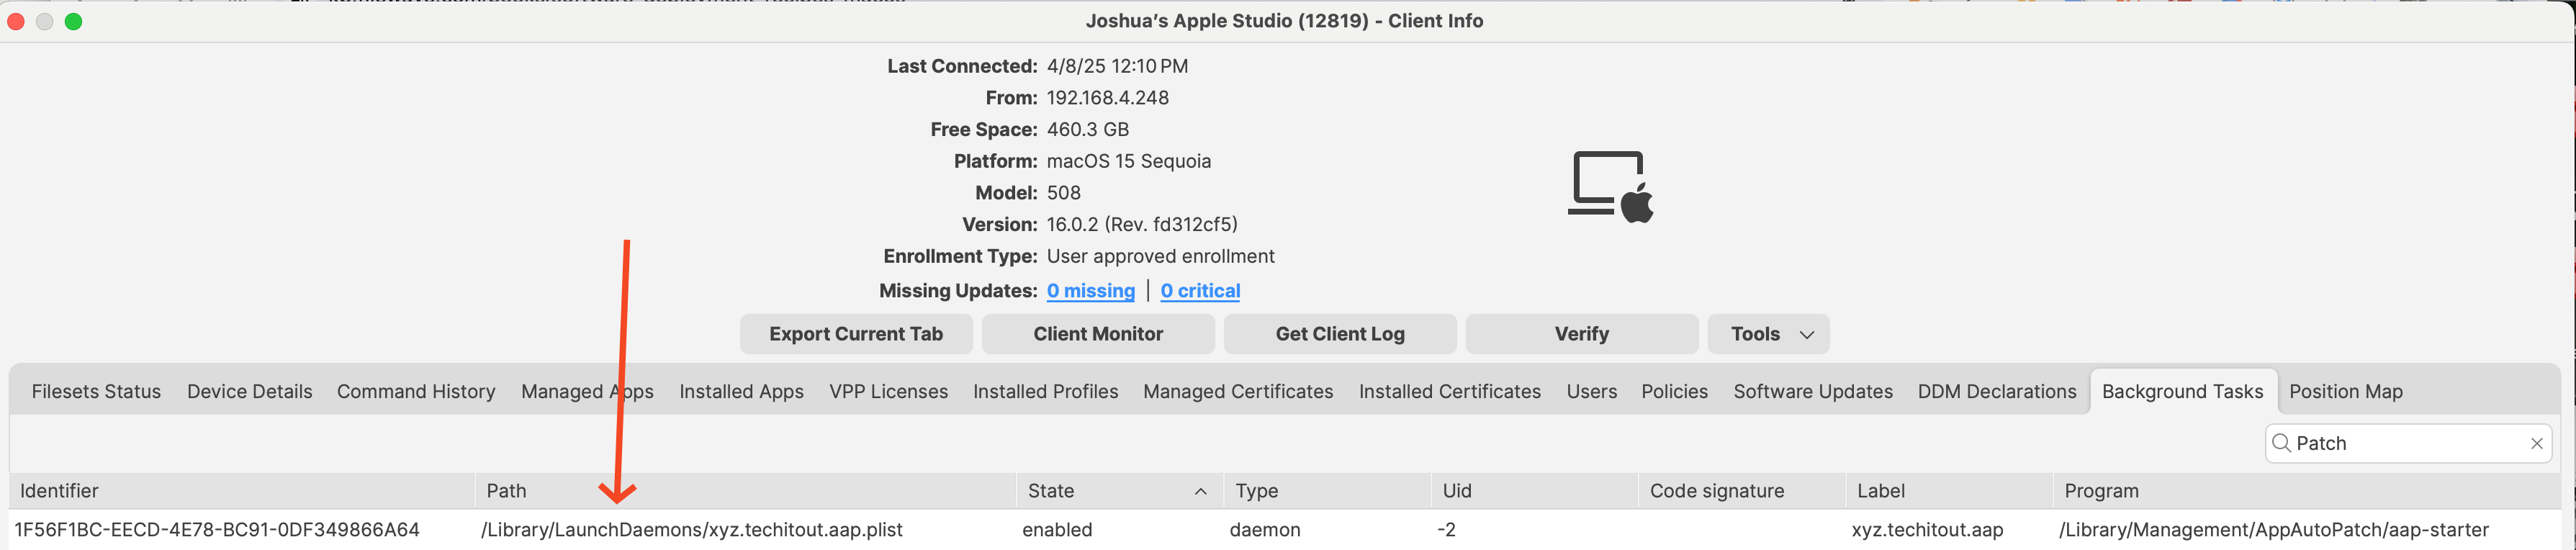Image resolution: width=2576 pixels, height=550 pixels.
Task: Open the Client Monitor
Action: tap(1098, 334)
